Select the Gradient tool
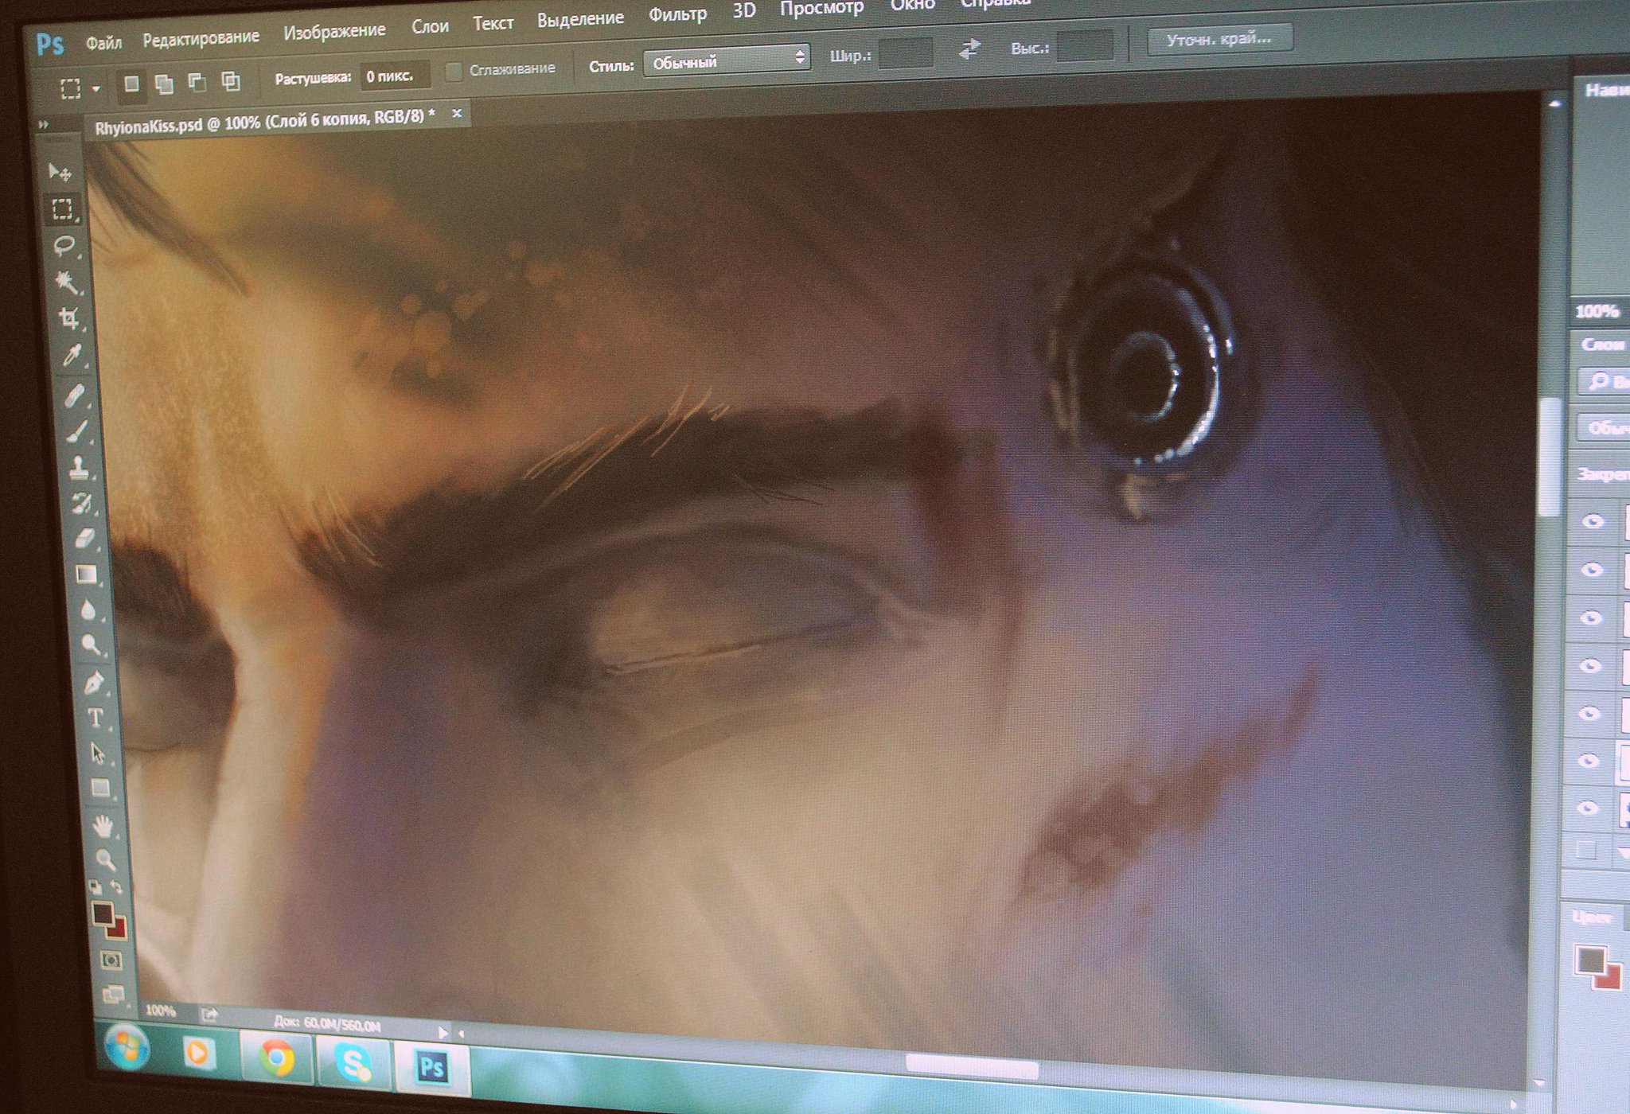 87,574
